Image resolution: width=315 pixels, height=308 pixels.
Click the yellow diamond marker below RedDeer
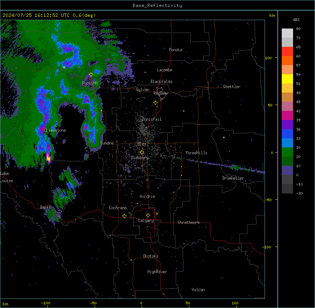tap(156, 103)
